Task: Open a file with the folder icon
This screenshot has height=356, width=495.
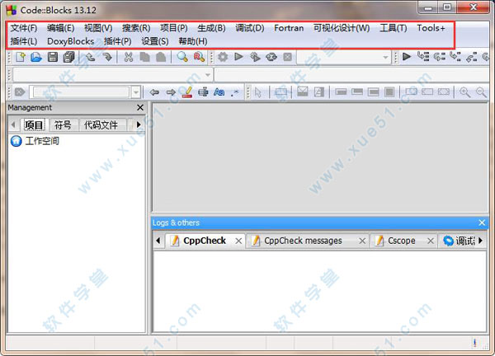Action: pos(36,57)
